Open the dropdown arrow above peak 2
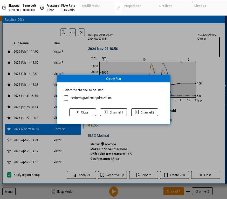The height and width of the screenshot is (199, 227). pyautogui.click(x=196, y=62)
